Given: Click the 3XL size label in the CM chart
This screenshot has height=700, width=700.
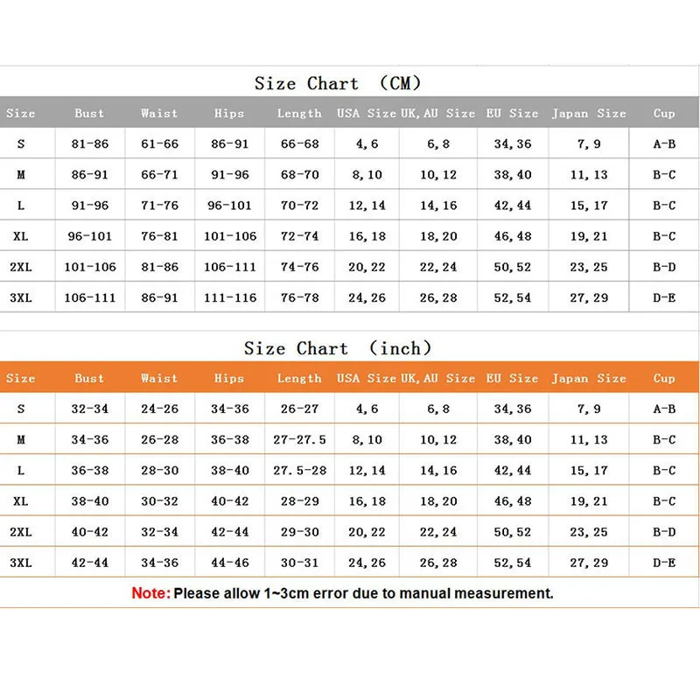Looking at the screenshot, I should 21,297.
